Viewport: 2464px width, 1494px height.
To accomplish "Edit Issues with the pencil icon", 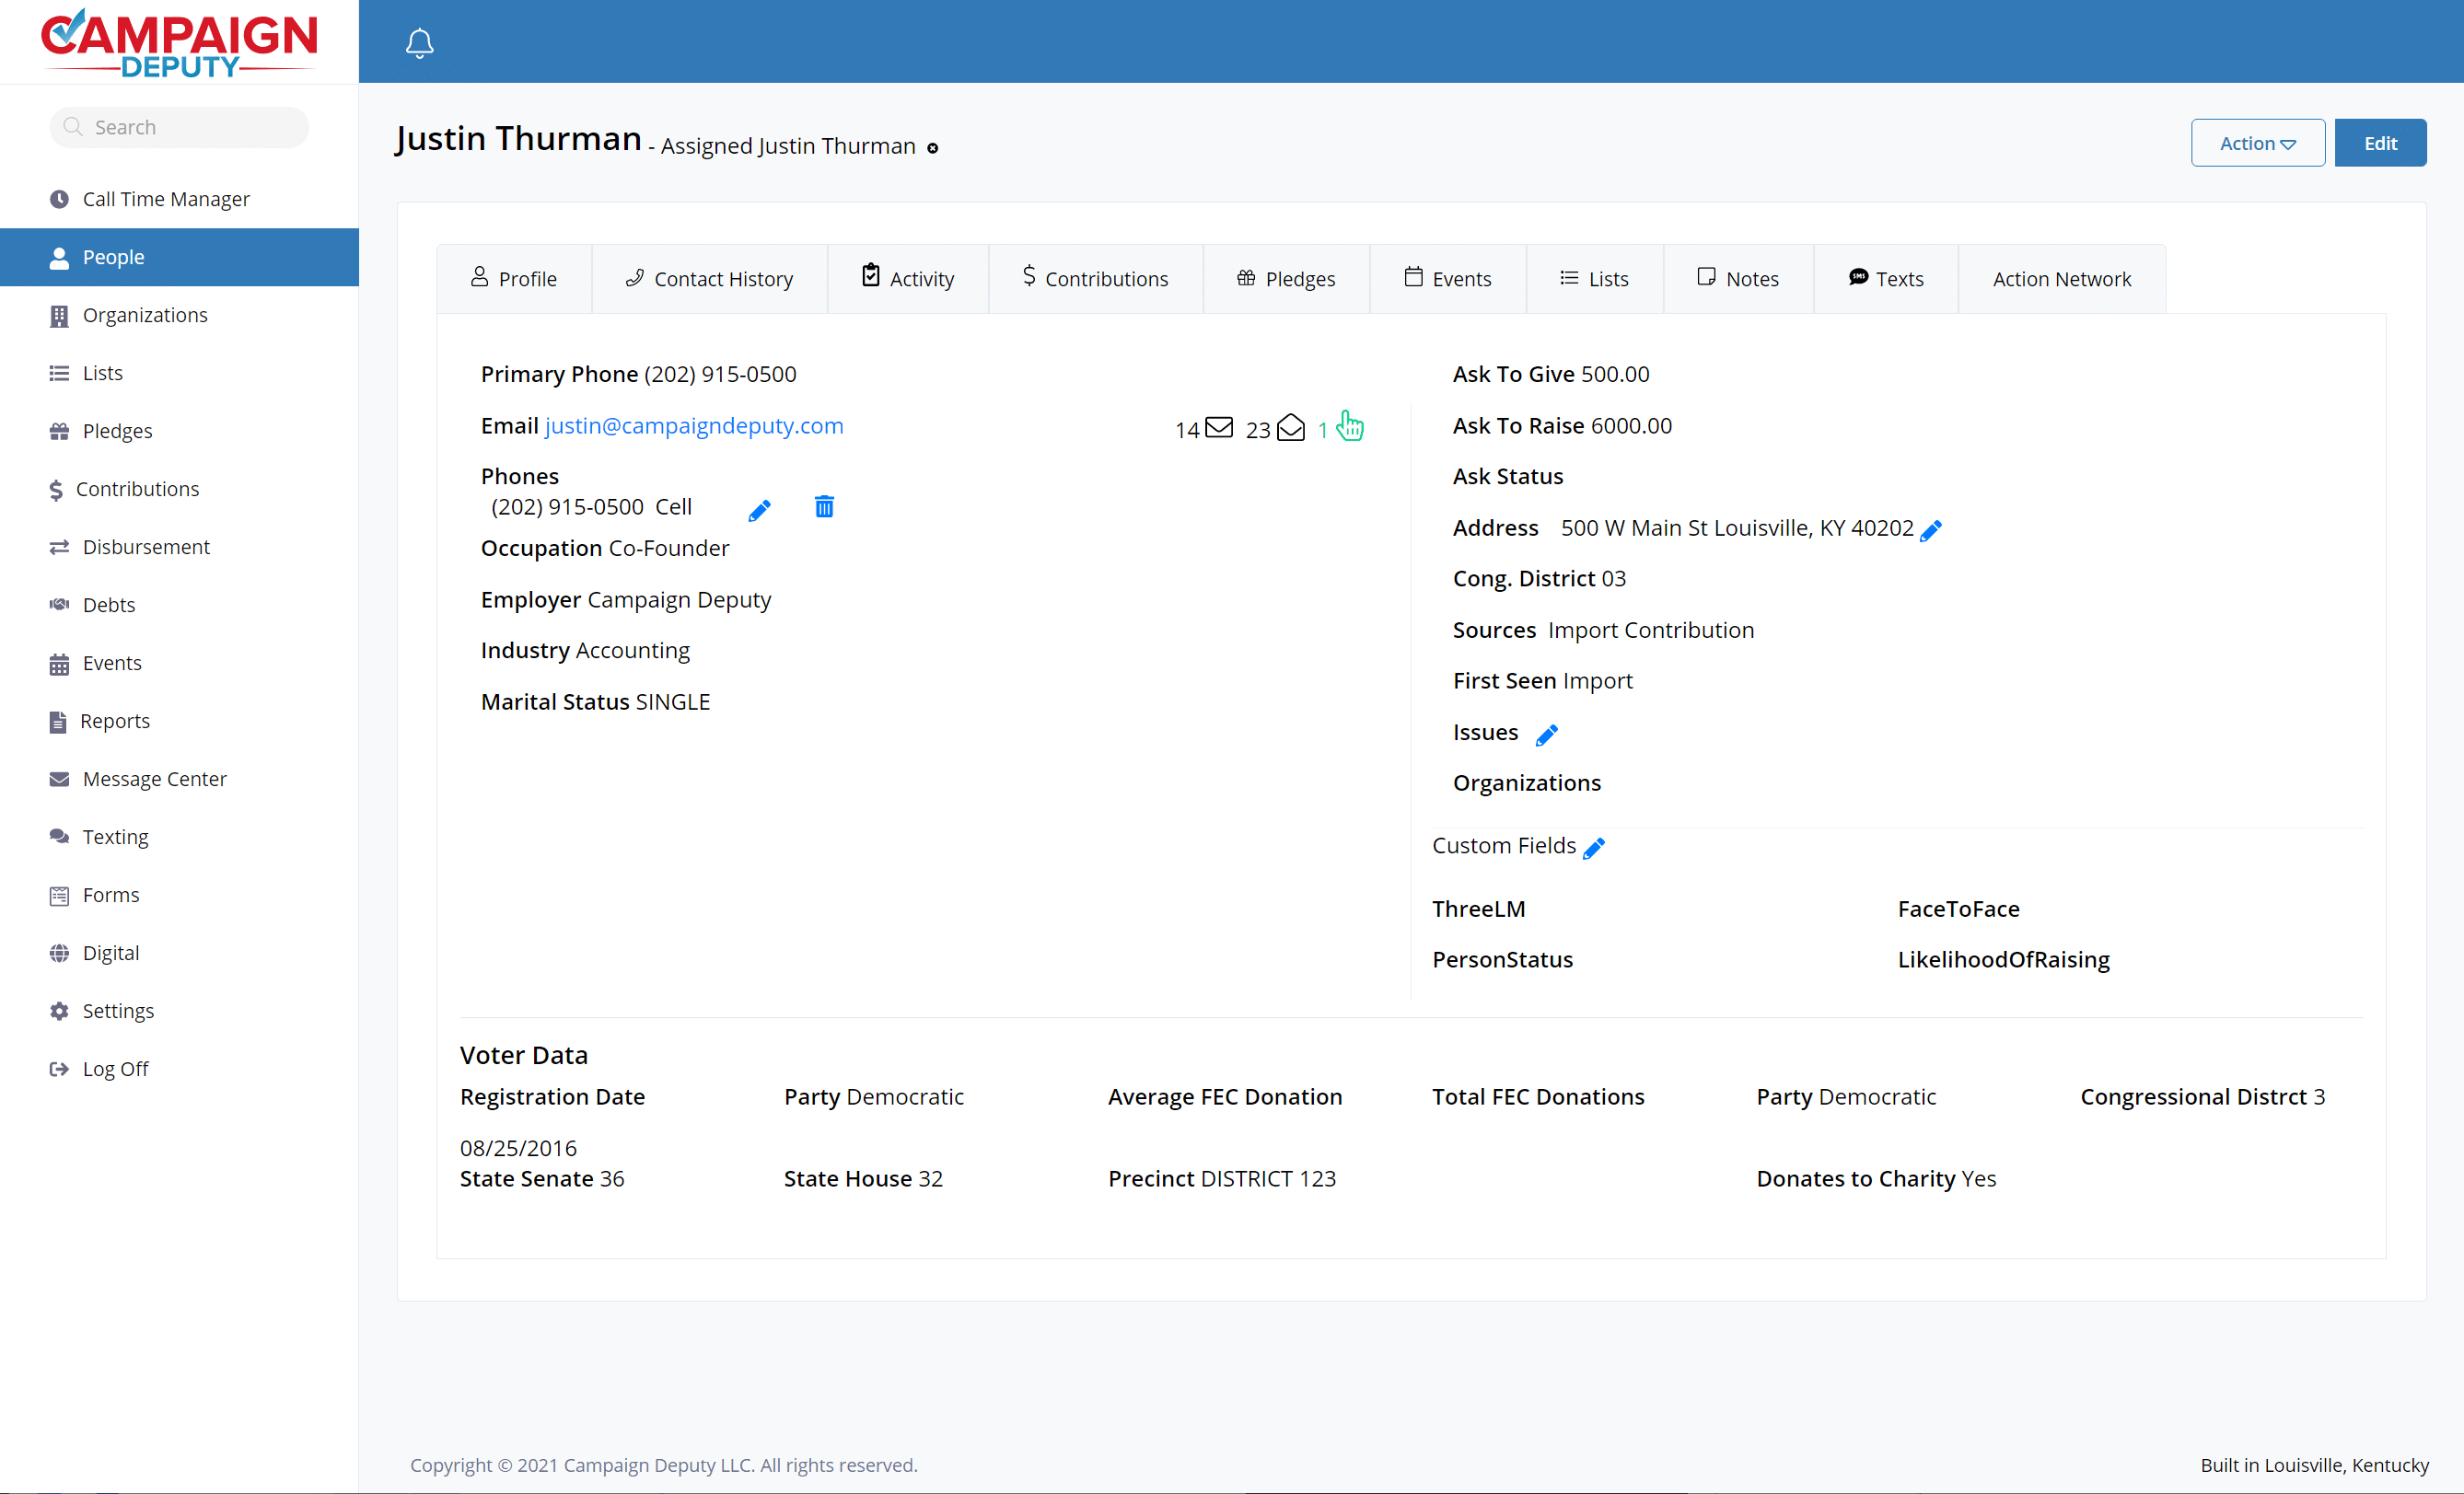I will [x=1546, y=735].
